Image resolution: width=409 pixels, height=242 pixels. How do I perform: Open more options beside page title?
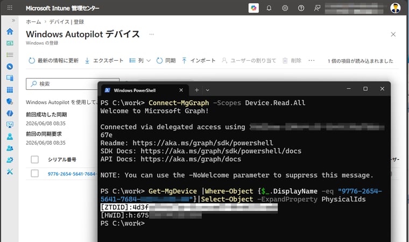coord(151,34)
